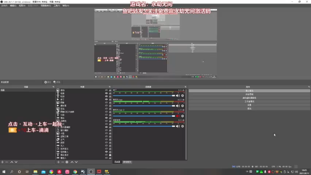Open the 文件(F) menu

tap(4, 5)
